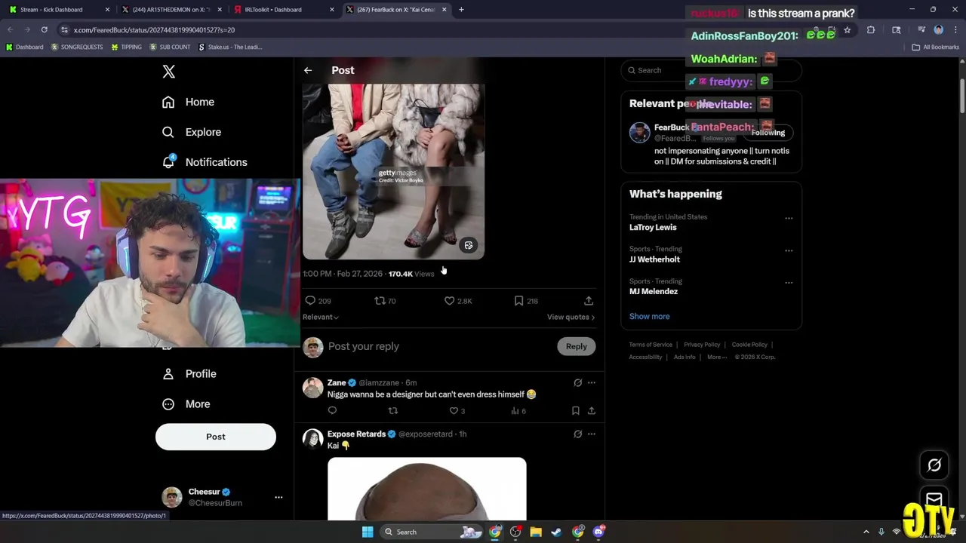Repost Zane's comment
Image resolution: width=966 pixels, height=543 pixels.
click(392, 411)
